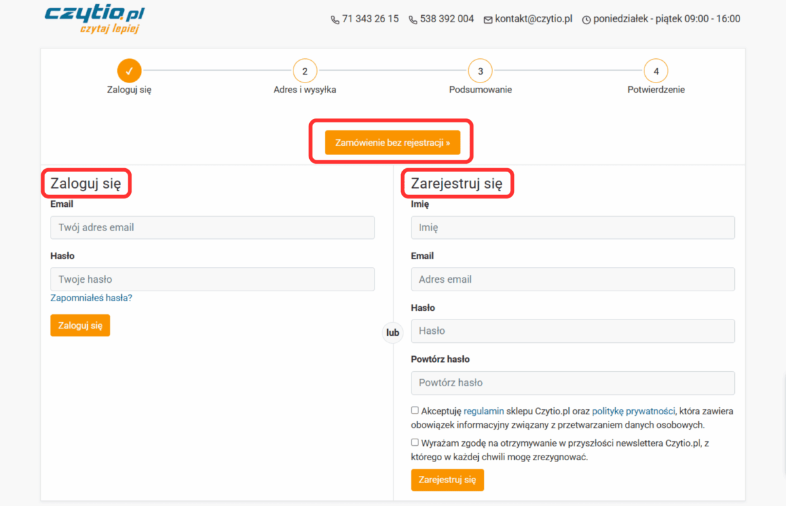Image resolution: width=786 pixels, height=506 pixels.
Task: Select step 4 circle Potwierdzenie
Action: pyautogui.click(x=656, y=71)
